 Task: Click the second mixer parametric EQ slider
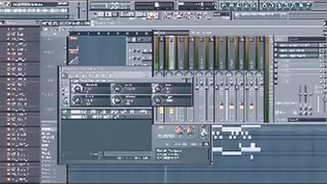click(x=306, y=94)
